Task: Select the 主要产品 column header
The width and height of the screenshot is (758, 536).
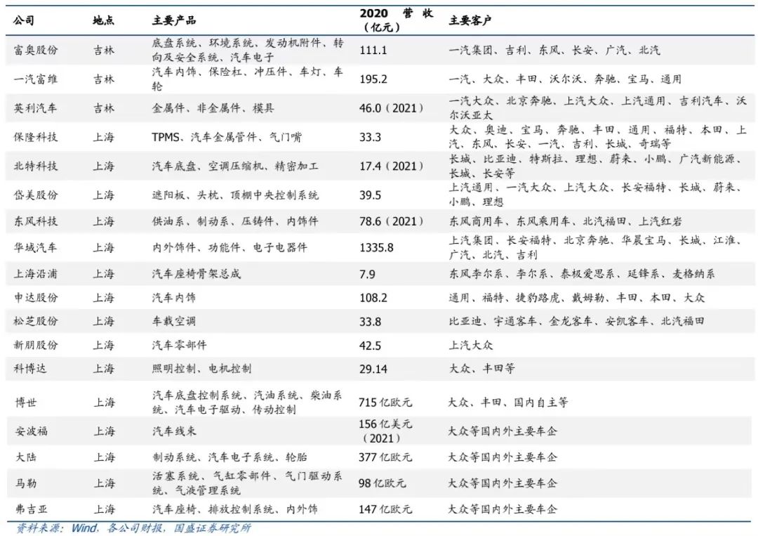Action: click(173, 20)
